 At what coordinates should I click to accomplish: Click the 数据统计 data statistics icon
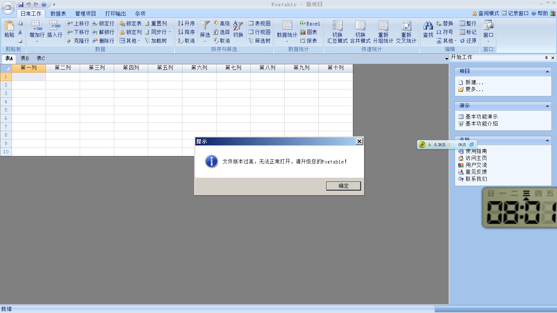coord(287,26)
